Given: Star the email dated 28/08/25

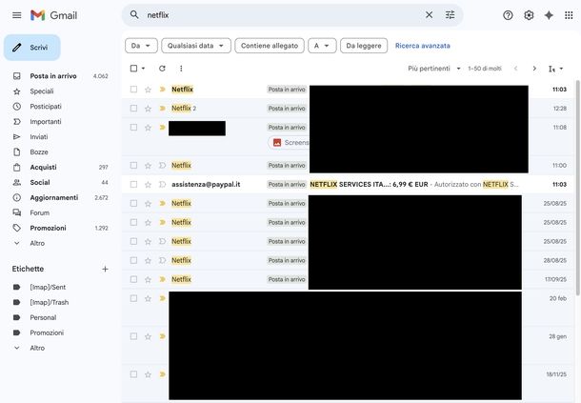Looking at the screenshot, I should (x=148, y=260).
